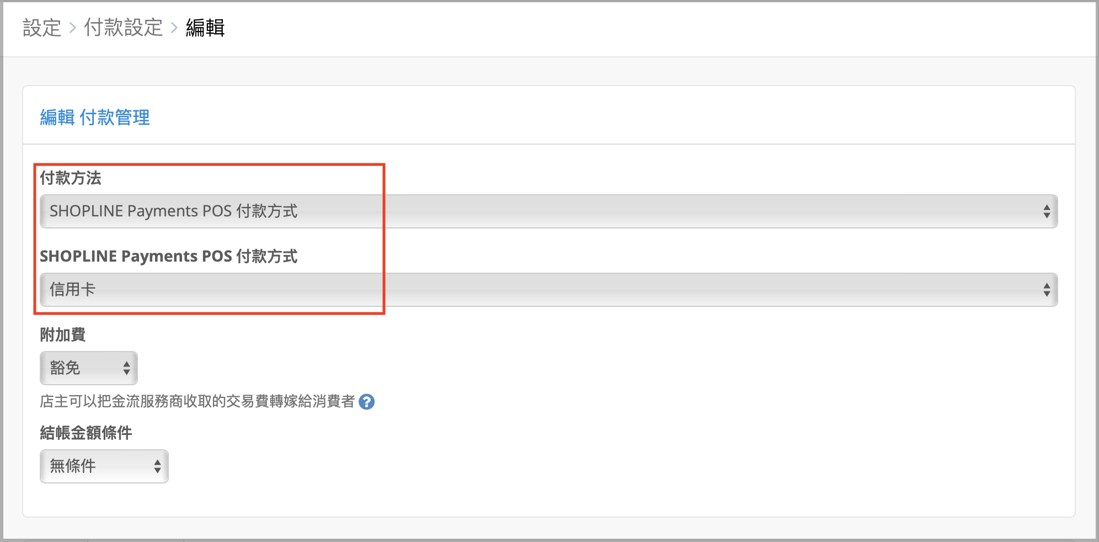The width and height of the screenshot is (1099, 542).
Task: Select the 編輯 breadcrumb item
Action: (205, 28)
